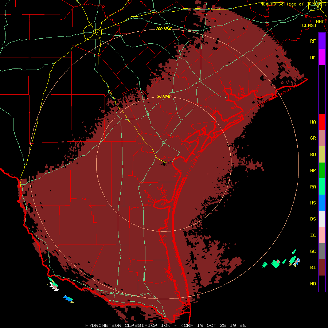Click the 50 NMI range ring label
This screenshot has width=328, height=328.
tap(164, 96)
